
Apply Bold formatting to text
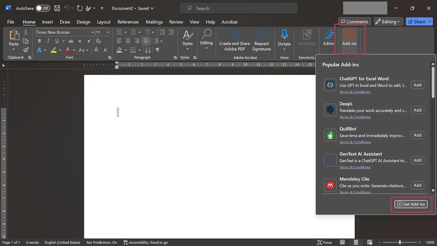[x=39, y=41]
